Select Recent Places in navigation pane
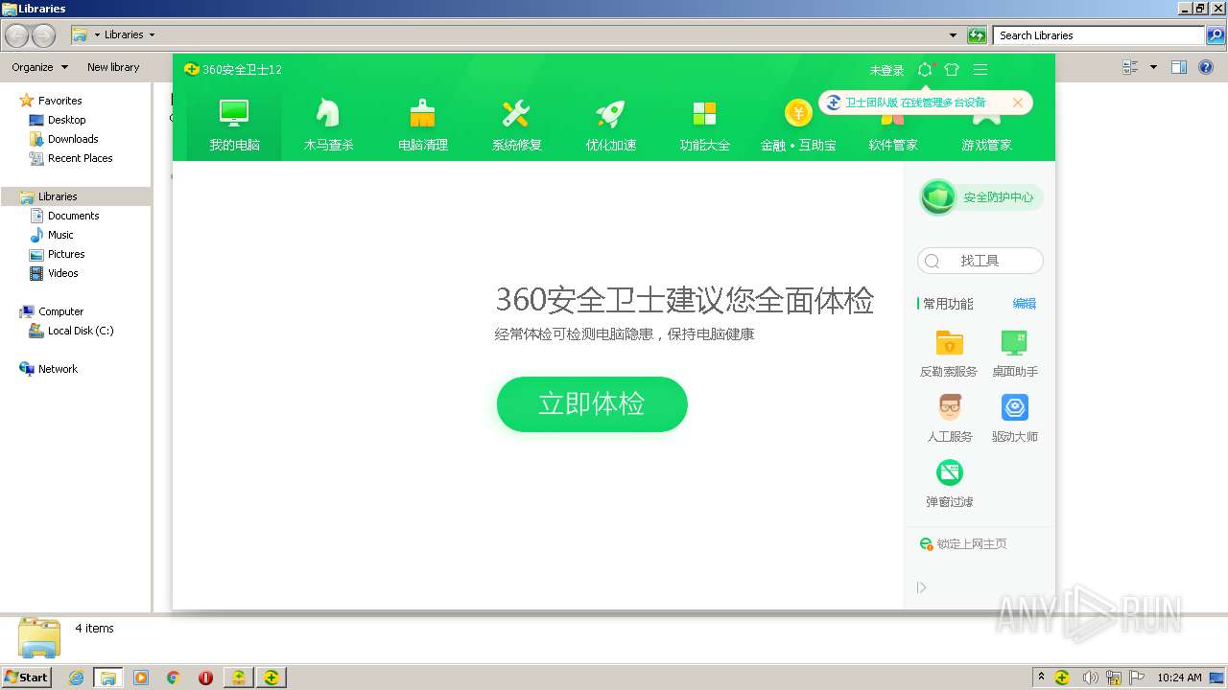 80,158
